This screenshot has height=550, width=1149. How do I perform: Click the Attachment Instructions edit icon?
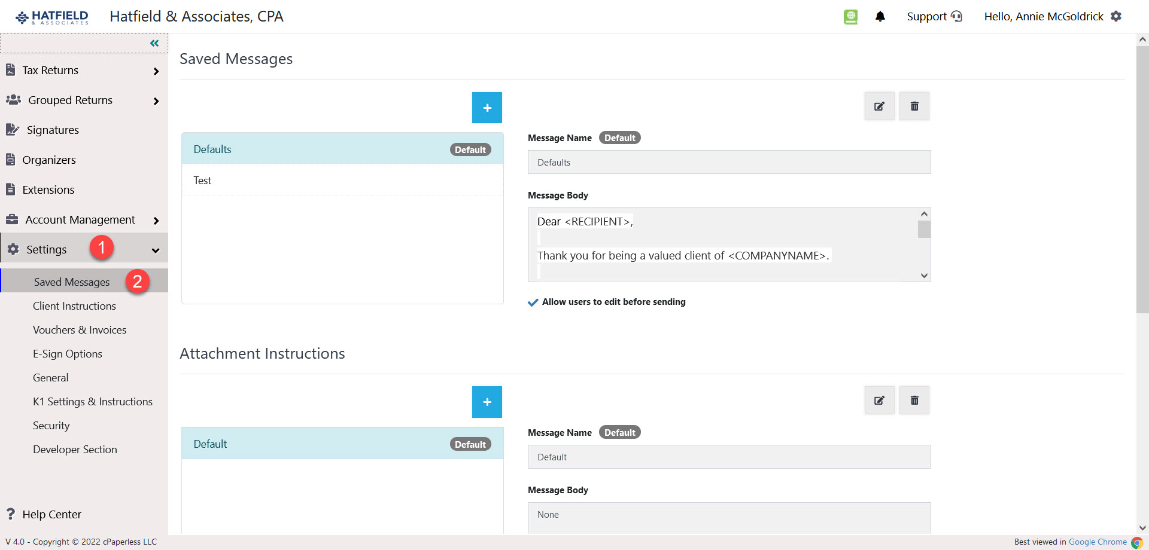(879, 401)
